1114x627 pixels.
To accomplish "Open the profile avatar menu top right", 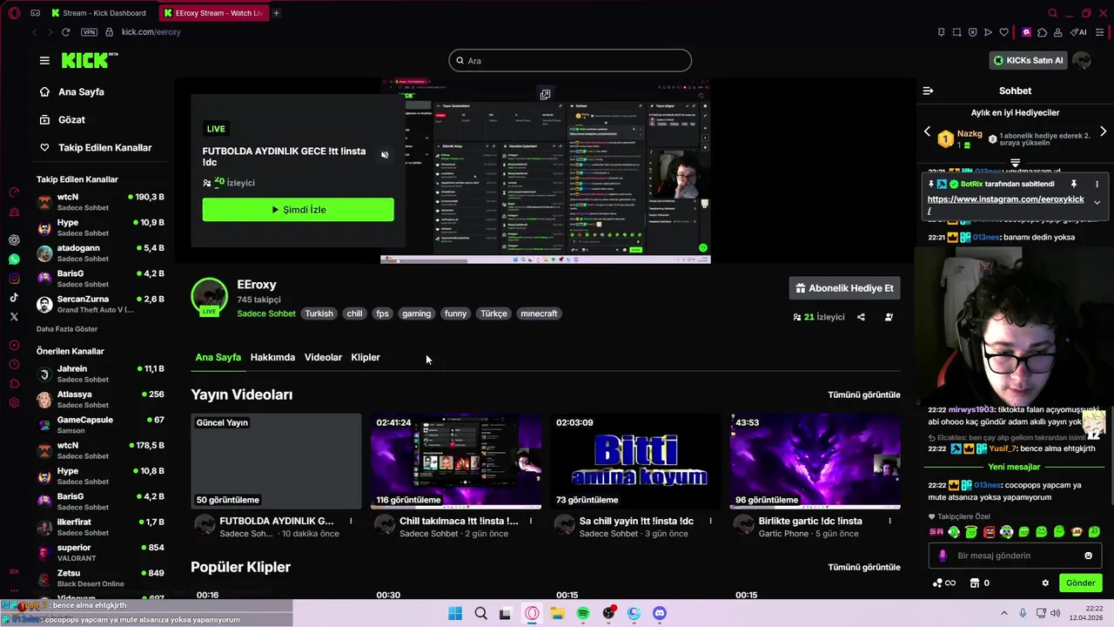I will [1082, 60].
